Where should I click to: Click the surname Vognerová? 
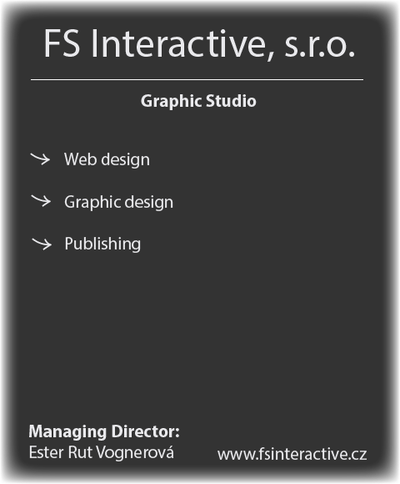pyautogui.click(x=135, y=452)
